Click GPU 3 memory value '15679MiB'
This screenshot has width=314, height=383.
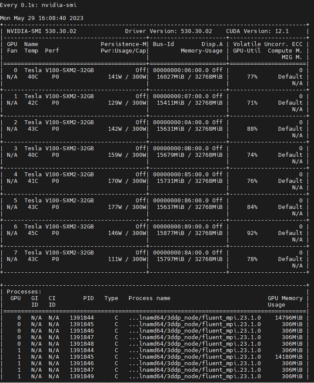coord(170,155)
